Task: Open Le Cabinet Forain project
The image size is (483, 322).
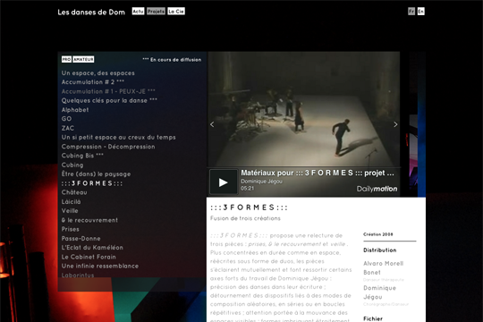Action: (x=89, y=257)
